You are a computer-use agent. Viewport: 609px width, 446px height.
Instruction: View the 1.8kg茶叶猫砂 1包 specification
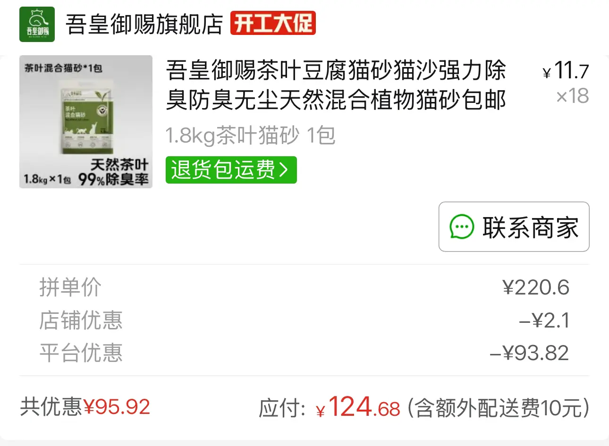coord(250,136)
